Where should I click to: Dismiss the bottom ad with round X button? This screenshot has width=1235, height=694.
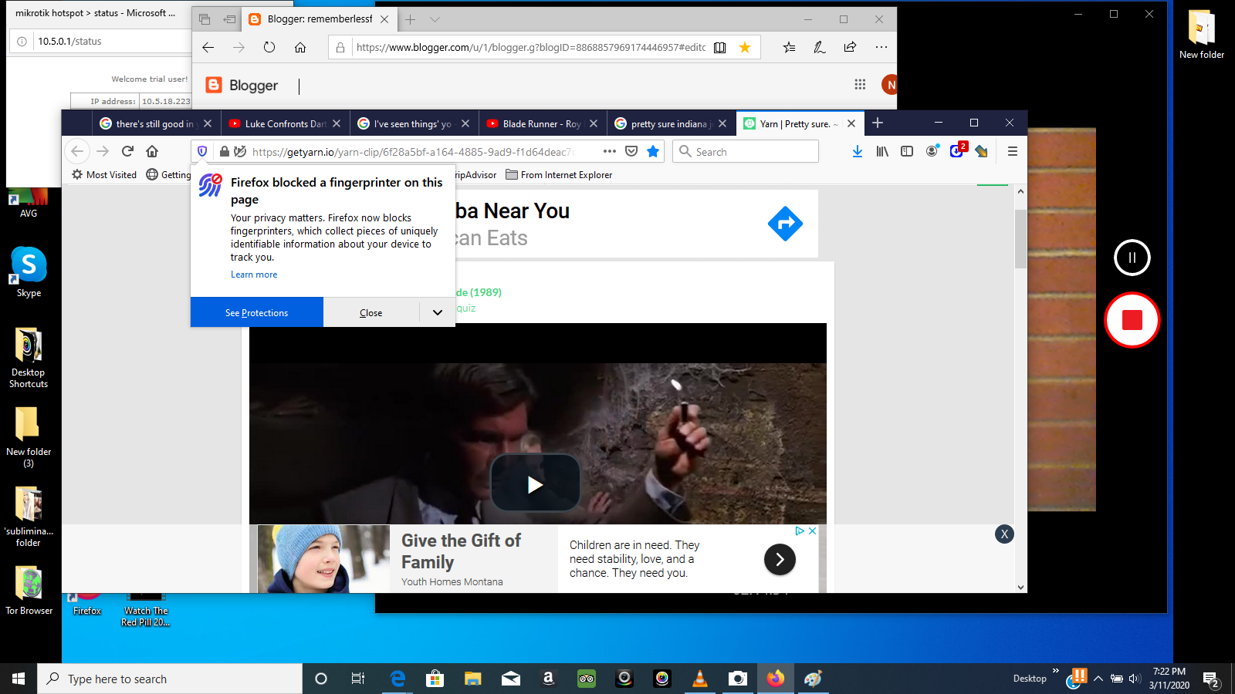(x=1004, y=534)
